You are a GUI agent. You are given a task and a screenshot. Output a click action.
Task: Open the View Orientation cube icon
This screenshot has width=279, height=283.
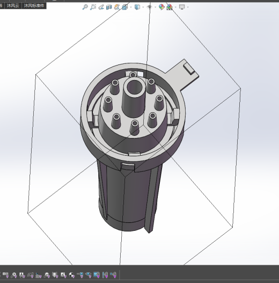[125, 7]
